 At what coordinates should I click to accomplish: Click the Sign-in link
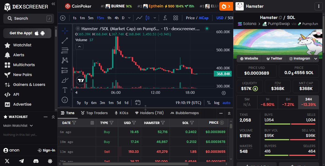[x=46, y=150]
